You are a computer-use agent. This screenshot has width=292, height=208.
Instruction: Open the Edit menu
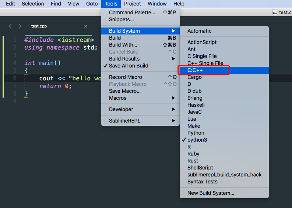point(10,4)
